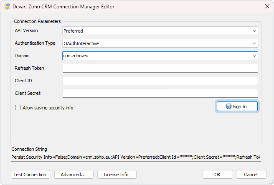Click the Client Secret label
The width and height of the screenshot is (274, 185).
pos(28,93)
